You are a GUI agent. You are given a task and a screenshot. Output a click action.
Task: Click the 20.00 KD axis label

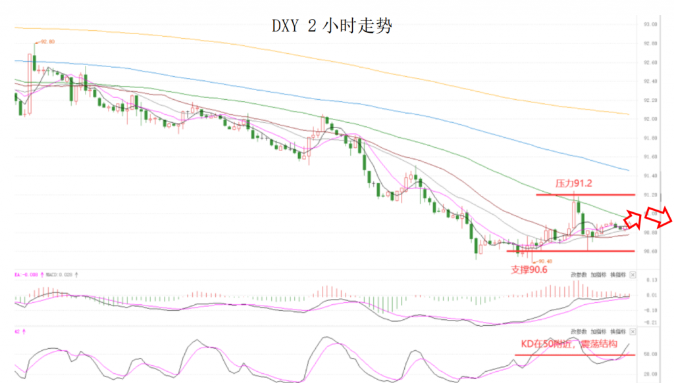coord(650,374)
